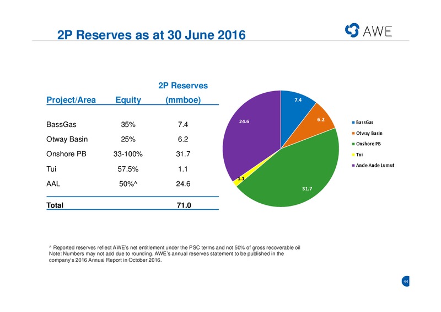
Task: Click the page number 44 badge
Action: pos(406,281)
